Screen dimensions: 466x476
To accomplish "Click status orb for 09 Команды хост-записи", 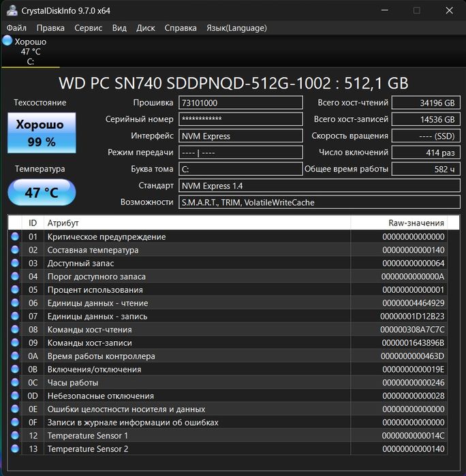I will click(x=15, y=343).
